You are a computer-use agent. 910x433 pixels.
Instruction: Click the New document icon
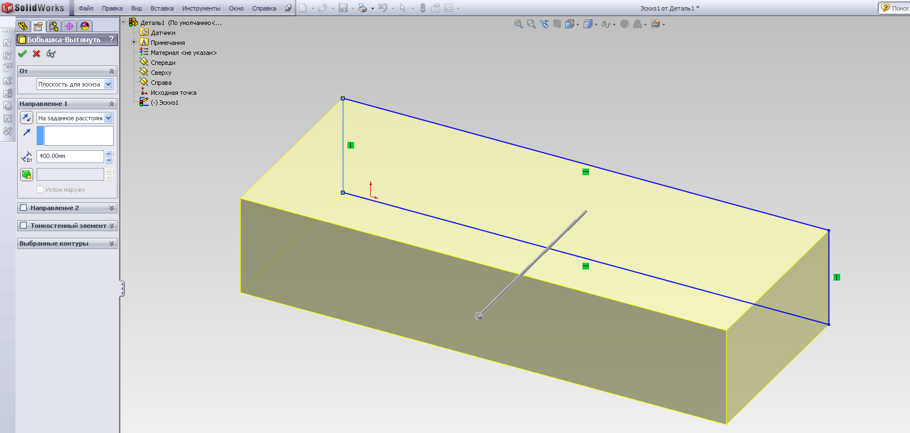303,8
